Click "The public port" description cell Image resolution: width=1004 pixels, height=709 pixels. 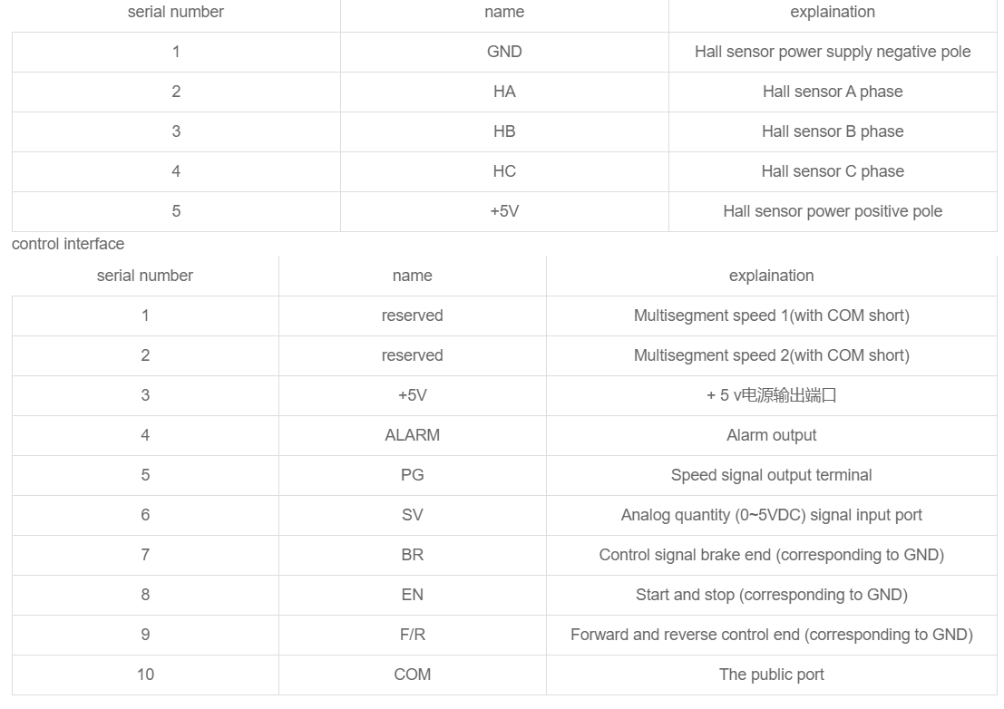coord(771,675)
